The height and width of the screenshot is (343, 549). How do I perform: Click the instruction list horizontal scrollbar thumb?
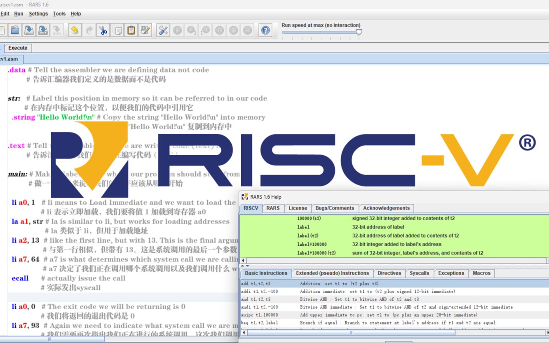351,332
